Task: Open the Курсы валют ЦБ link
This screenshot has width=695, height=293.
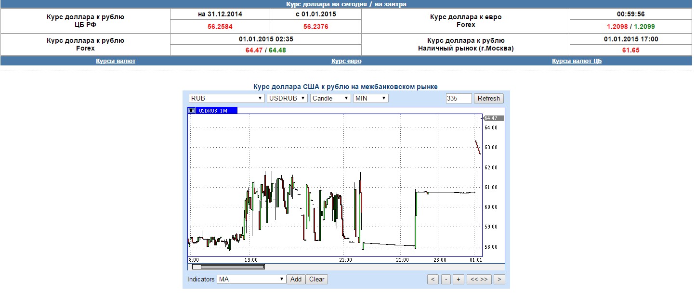Action: click(577, 61)
